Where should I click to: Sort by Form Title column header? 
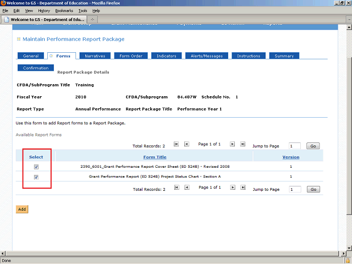coord(154,157)
